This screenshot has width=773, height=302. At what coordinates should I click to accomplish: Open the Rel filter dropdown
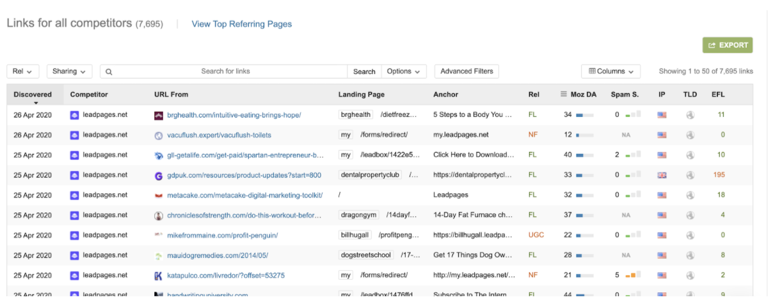coord(23,72)
